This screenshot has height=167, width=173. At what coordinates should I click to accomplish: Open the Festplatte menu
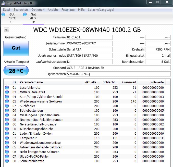[x=68, y=10]
